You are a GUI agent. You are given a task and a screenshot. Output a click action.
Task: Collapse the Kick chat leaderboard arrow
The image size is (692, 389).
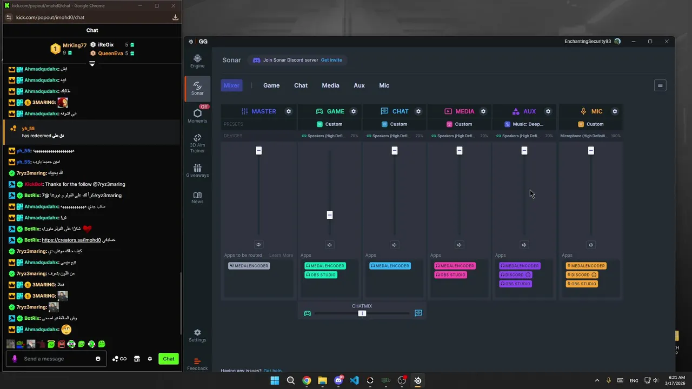(92, 63)
